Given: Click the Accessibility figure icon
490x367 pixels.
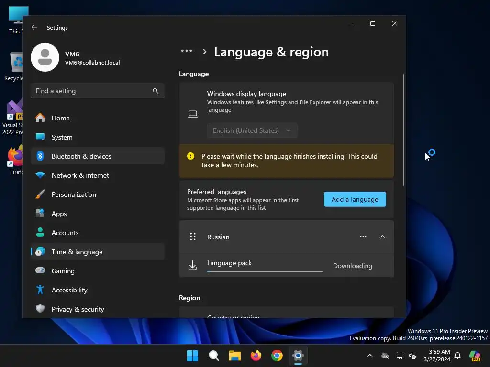Looking at the screenshot, I should [x=40, y=290].
